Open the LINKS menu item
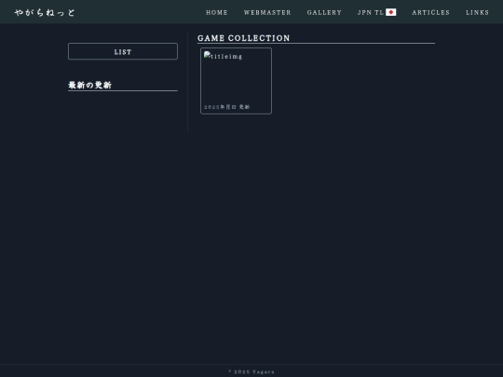Screen dimensions: 503x377 coord(477,12)
